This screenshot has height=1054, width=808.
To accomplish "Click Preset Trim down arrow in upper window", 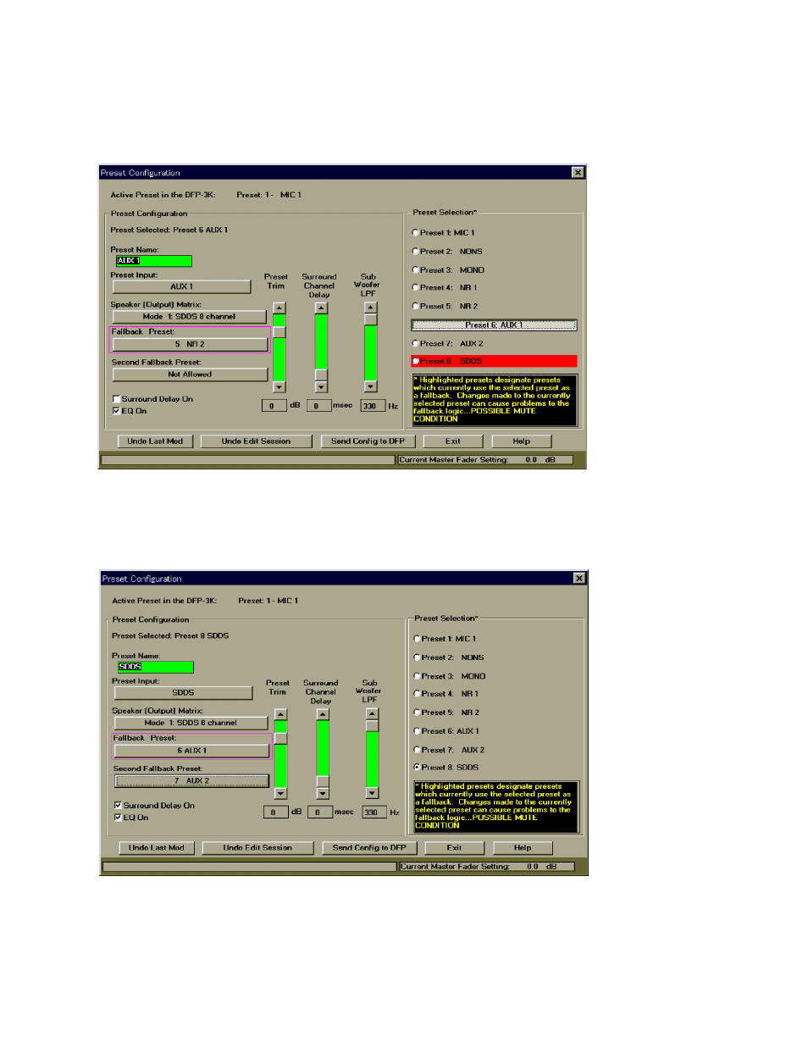I will tap(279, 387).
